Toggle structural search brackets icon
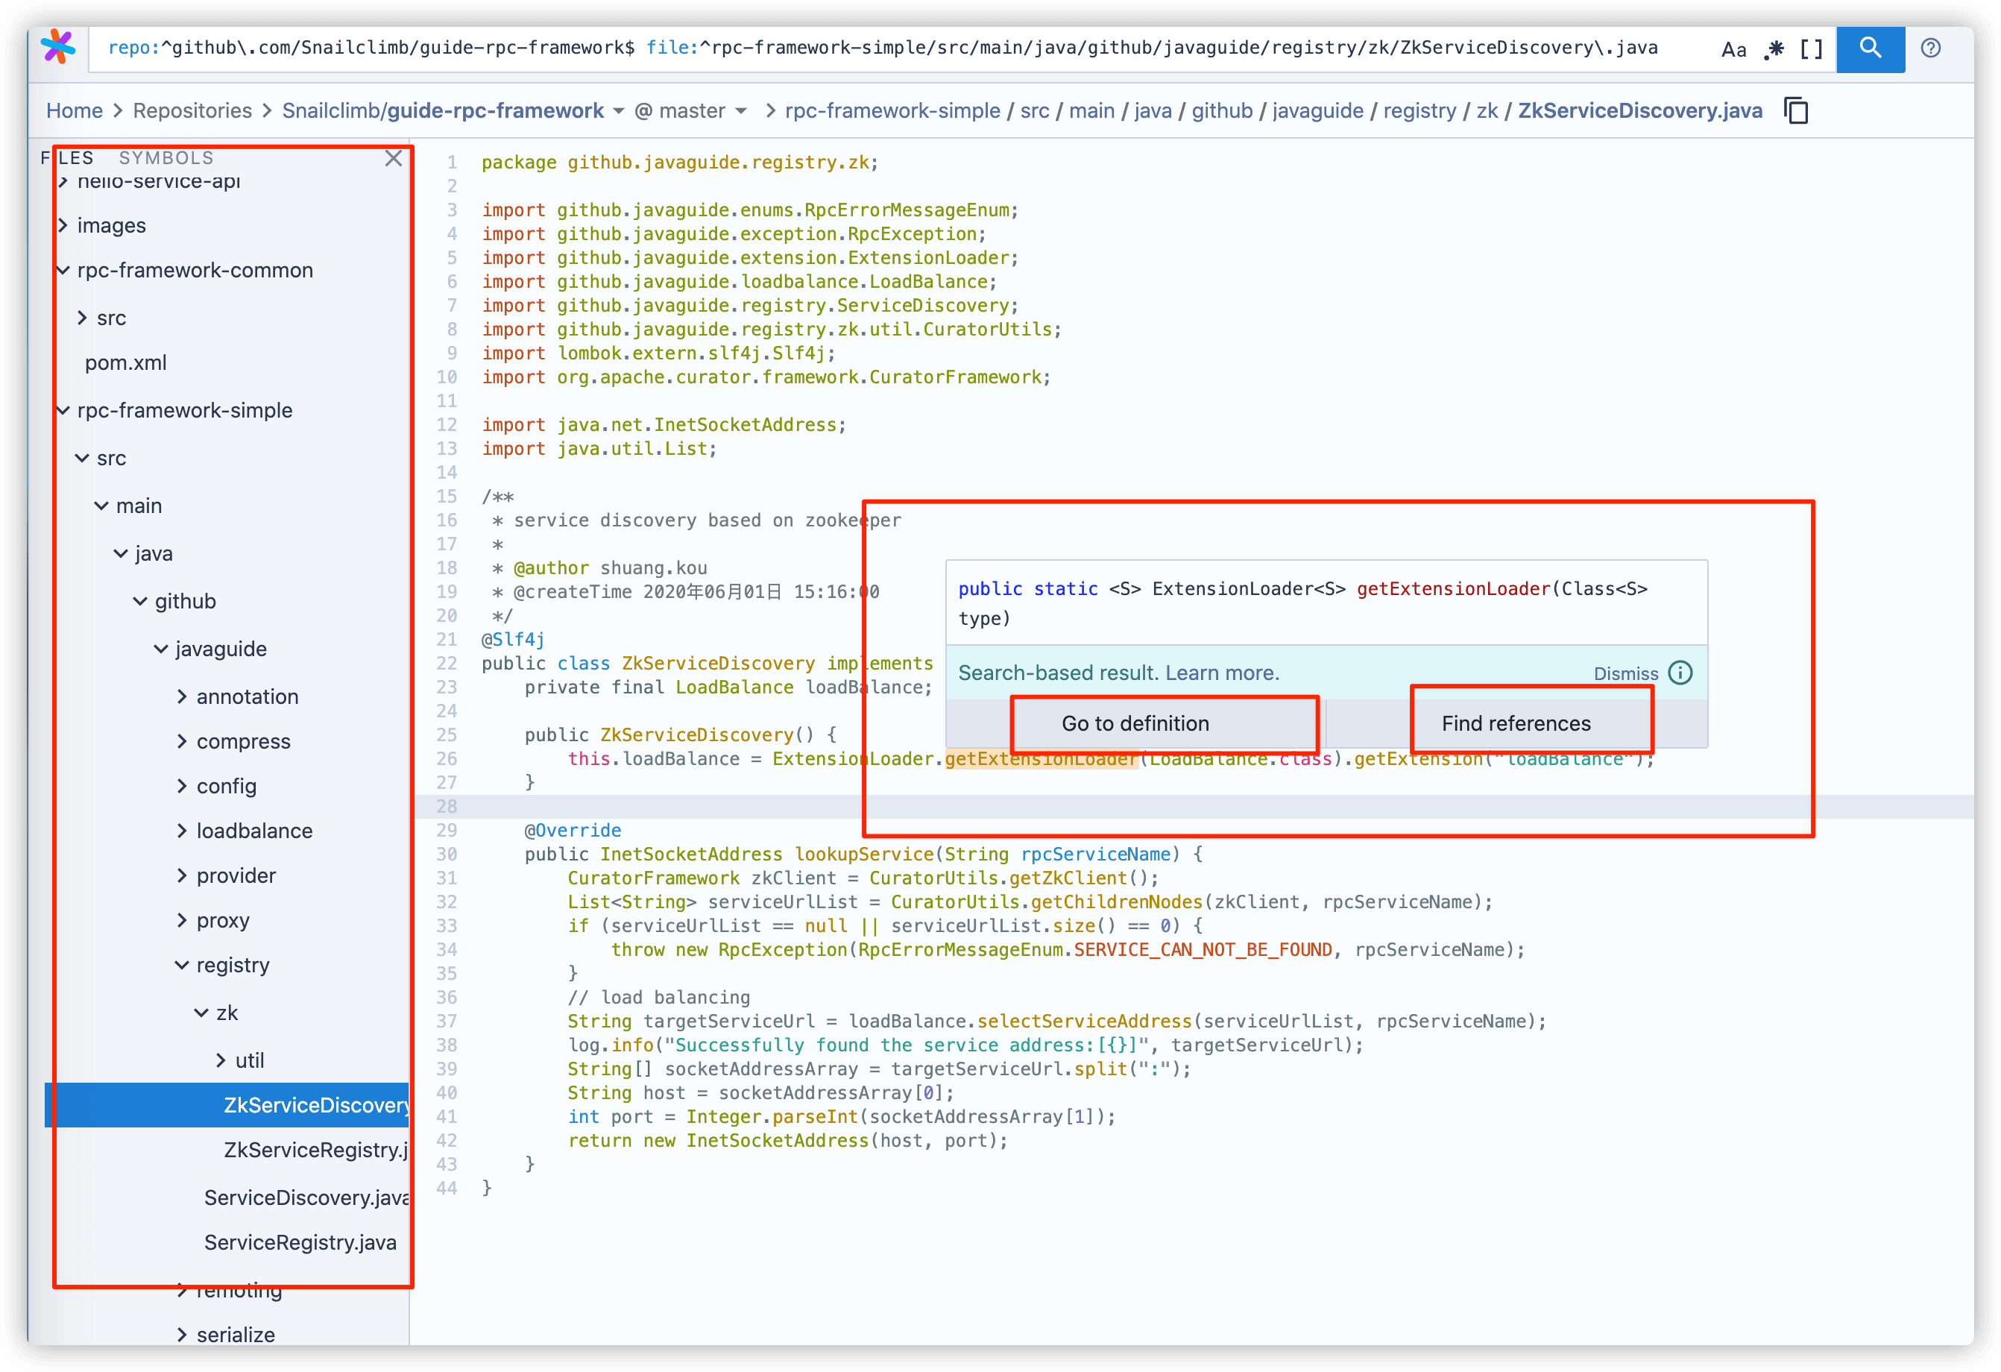This screenshot has width=2001, height=1372. (x=1812, y=49)
